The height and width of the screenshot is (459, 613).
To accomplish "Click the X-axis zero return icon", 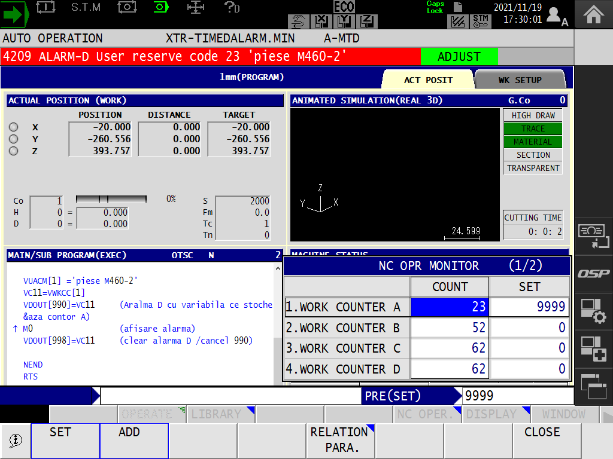I will point(321,22).
